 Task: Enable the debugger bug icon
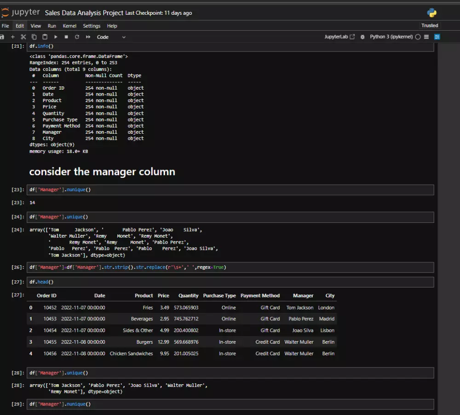pyautogui.click(x=362, y=37)
